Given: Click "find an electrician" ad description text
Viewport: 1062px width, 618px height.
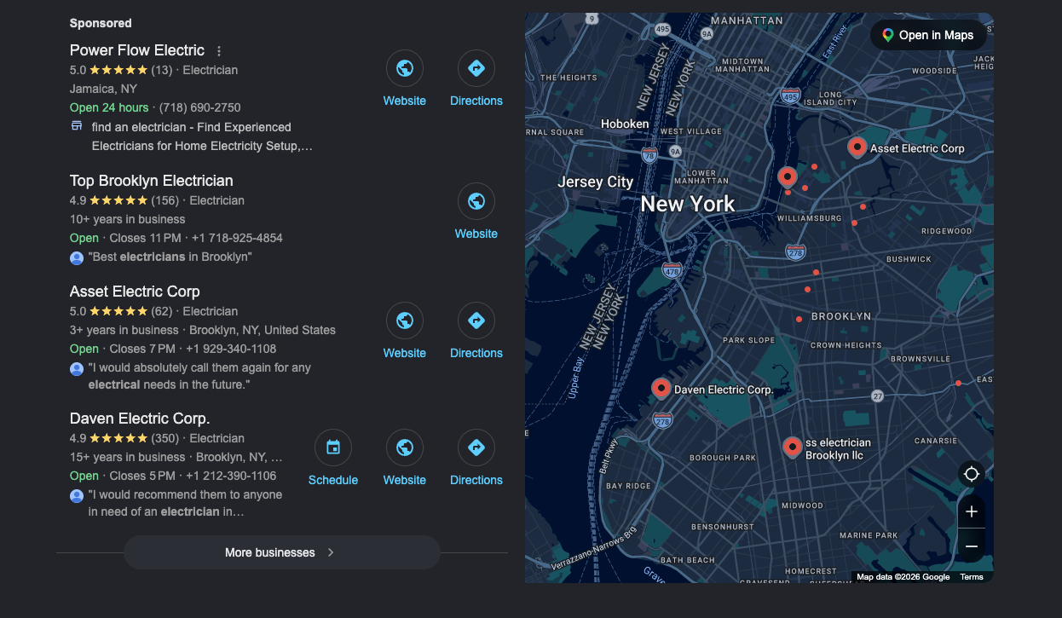Looking at the screenshot, I should pos(203,136).
